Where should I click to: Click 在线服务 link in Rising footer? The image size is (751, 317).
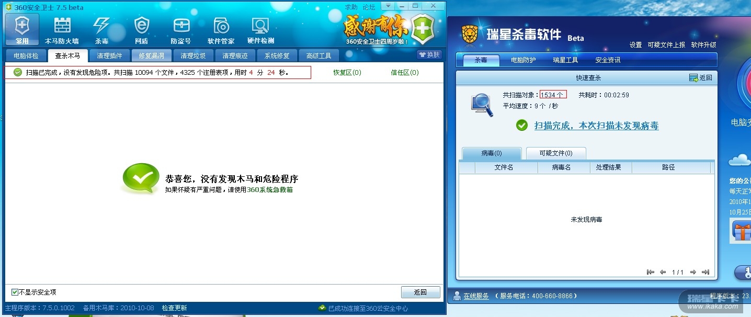pyautogui.click(x=476, y=296)
